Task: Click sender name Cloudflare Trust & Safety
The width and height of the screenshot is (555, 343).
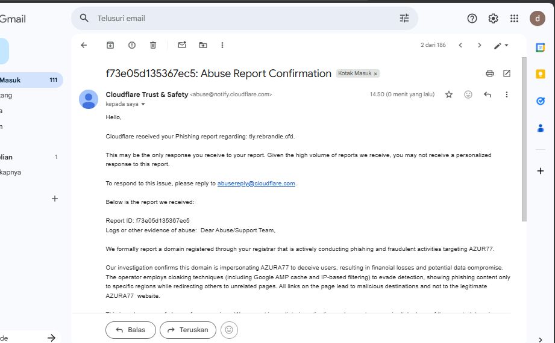Action: click(x=147, y=94)
